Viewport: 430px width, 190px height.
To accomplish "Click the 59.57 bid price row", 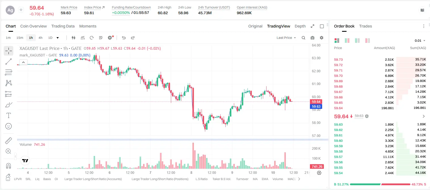I will click(380, 157).
